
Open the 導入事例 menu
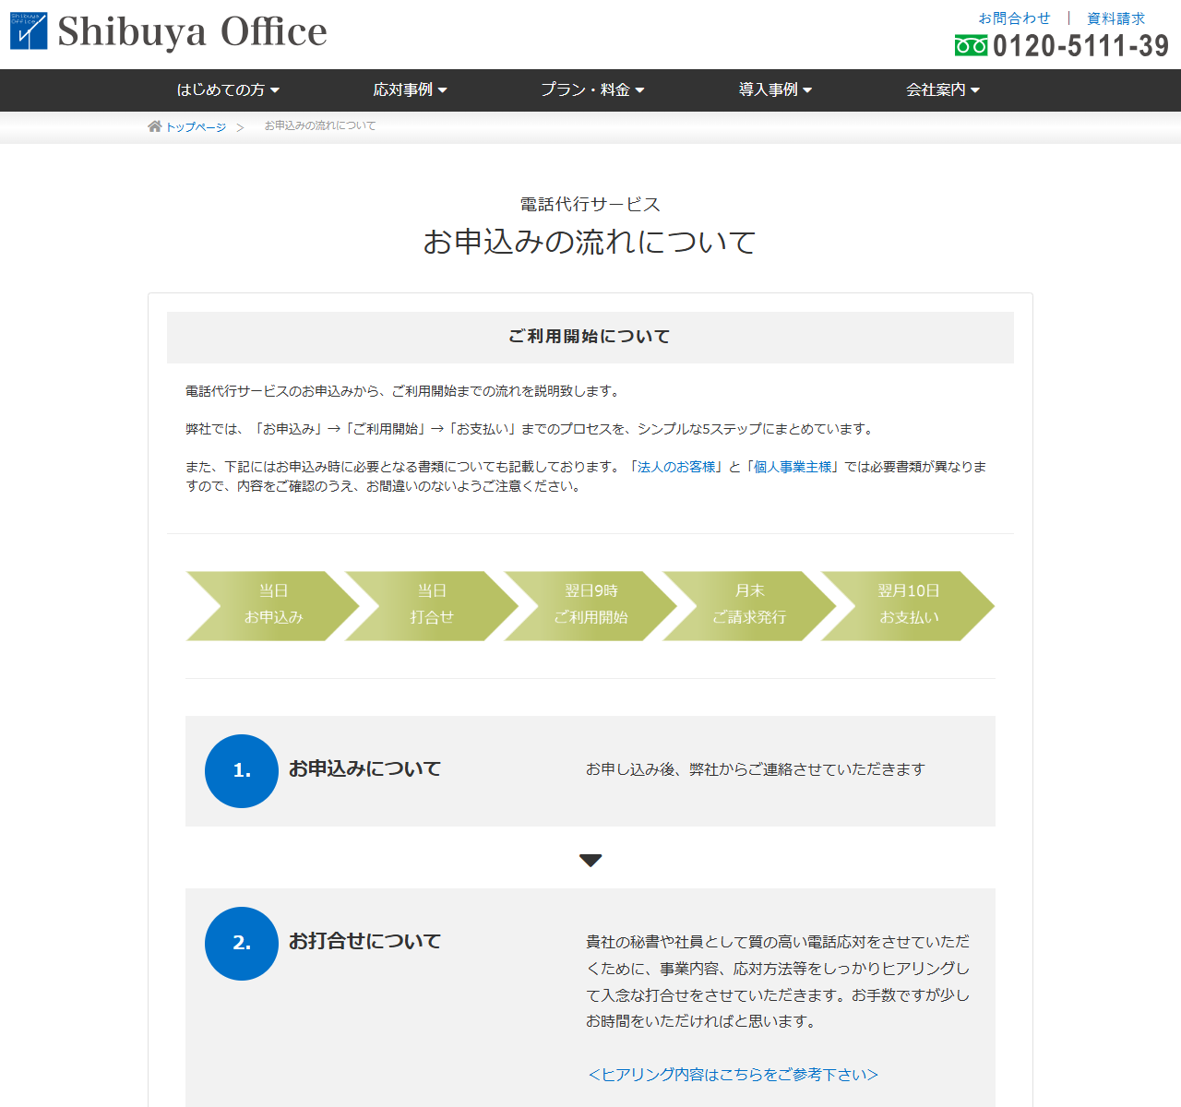coord(775,89)
